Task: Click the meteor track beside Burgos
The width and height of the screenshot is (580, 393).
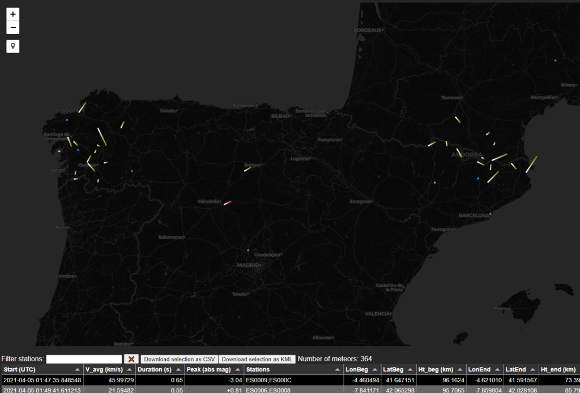Action: 248,169
